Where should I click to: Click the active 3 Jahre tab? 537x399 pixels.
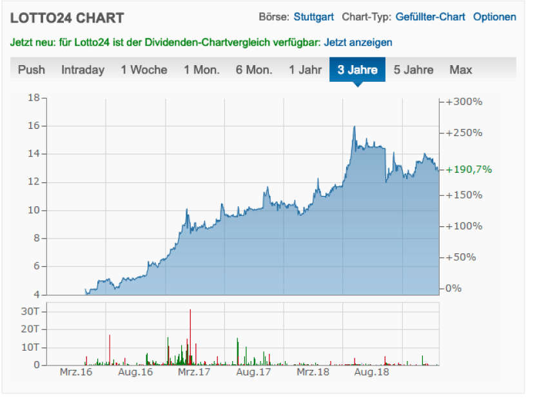click(x=358, y=70)
